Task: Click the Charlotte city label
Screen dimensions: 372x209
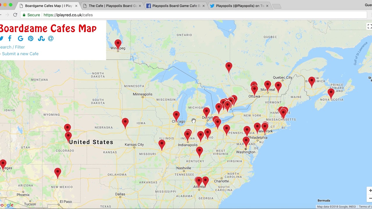Action: click(x=221, y=181)
